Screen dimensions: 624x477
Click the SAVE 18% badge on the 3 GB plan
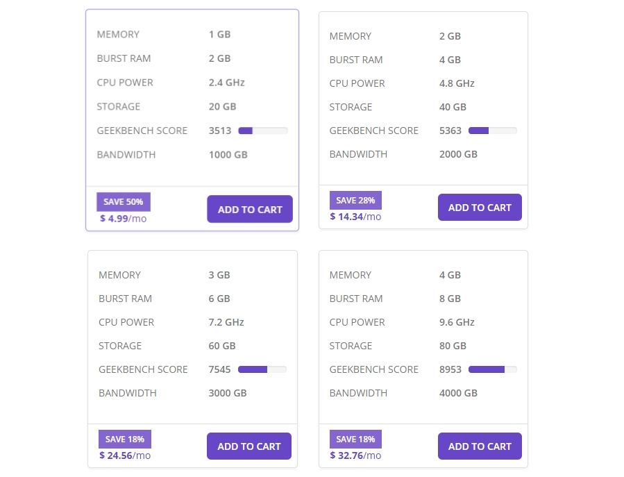[x=124, y=439]
